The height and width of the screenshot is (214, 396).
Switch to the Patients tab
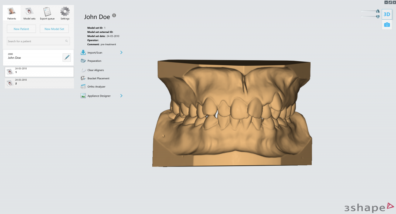click(12, 12)
